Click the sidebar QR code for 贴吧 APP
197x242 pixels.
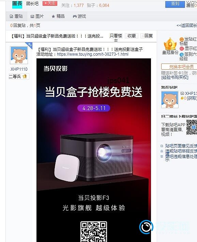point(192,127)
